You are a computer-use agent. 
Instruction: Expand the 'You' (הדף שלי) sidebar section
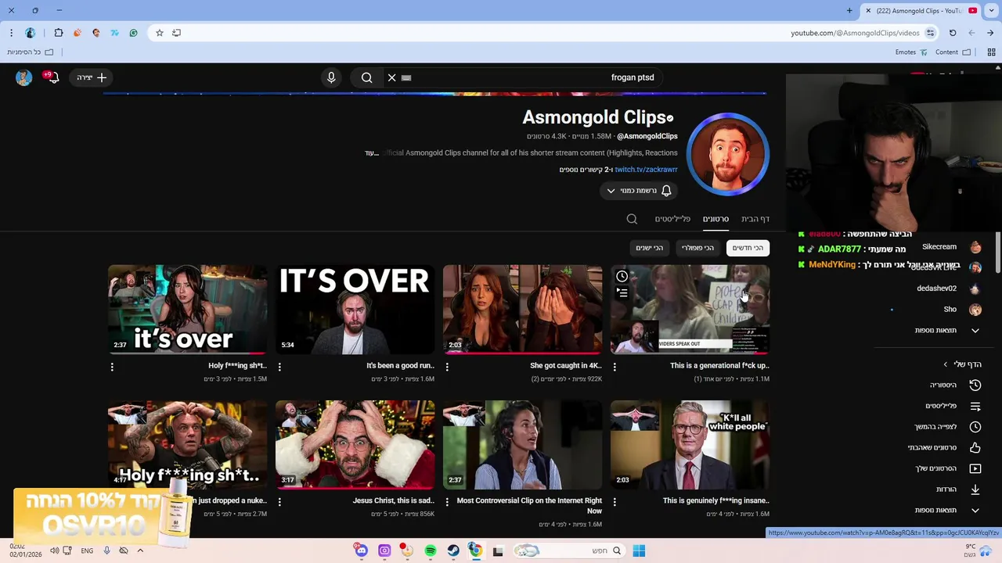(x=962, y=364)
